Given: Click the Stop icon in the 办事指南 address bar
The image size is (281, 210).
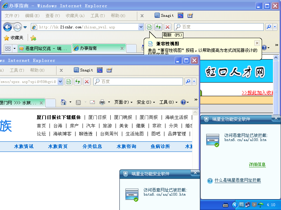Looking at the screenshot, I should click(x=168, y=27).
